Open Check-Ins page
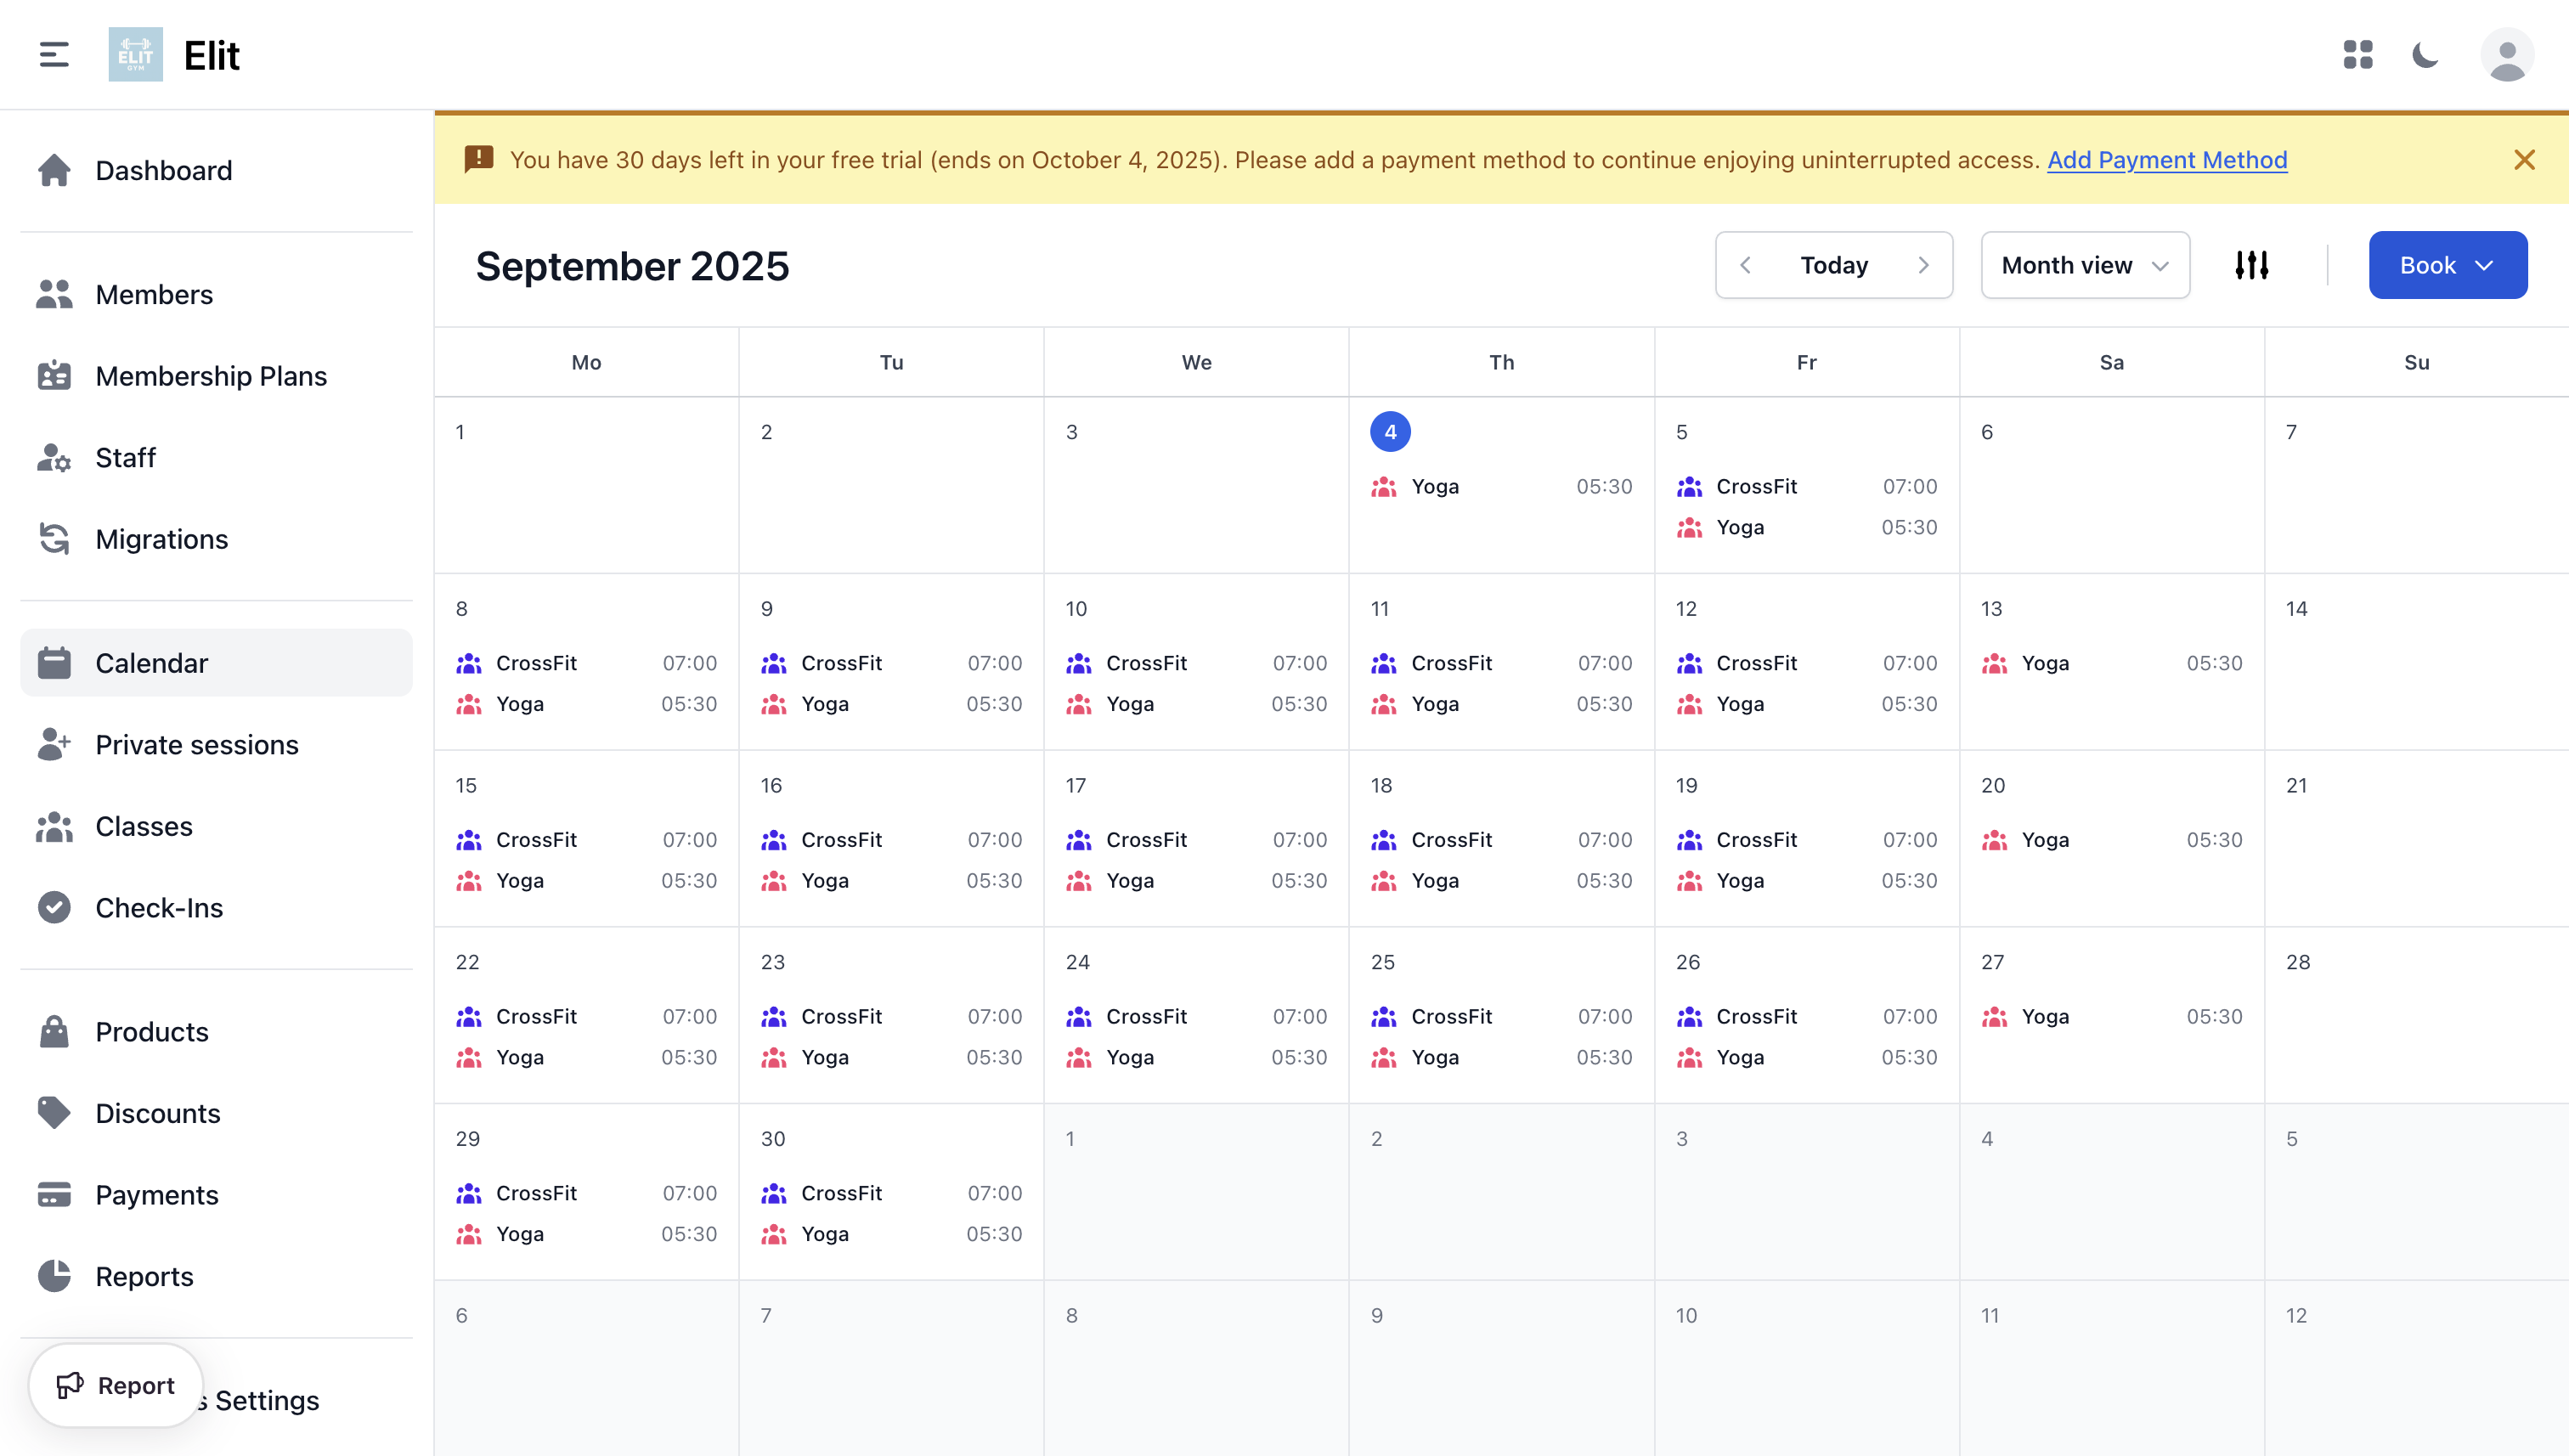The image size is (2569, 1456). [x=159, y=908]
